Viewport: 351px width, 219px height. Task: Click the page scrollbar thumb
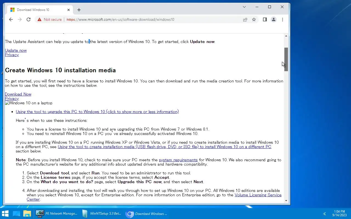286,59
